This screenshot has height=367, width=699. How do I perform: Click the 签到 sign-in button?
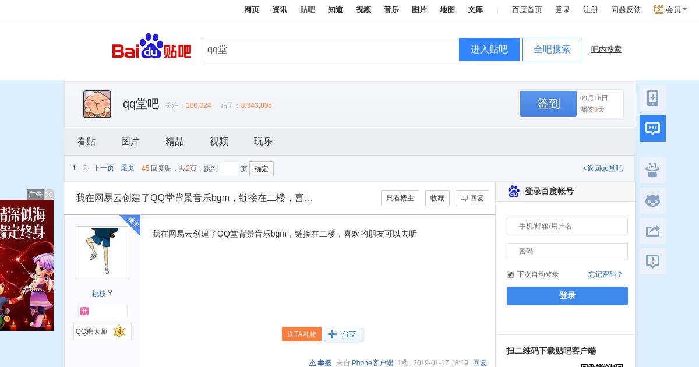548,104
